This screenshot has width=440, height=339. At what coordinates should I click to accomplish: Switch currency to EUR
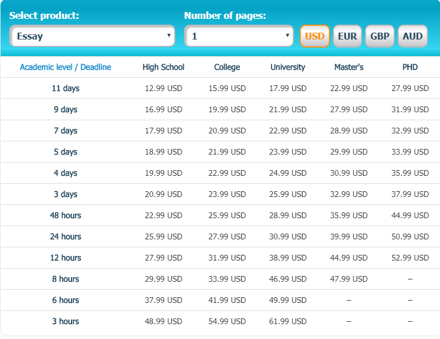point(347,36)
